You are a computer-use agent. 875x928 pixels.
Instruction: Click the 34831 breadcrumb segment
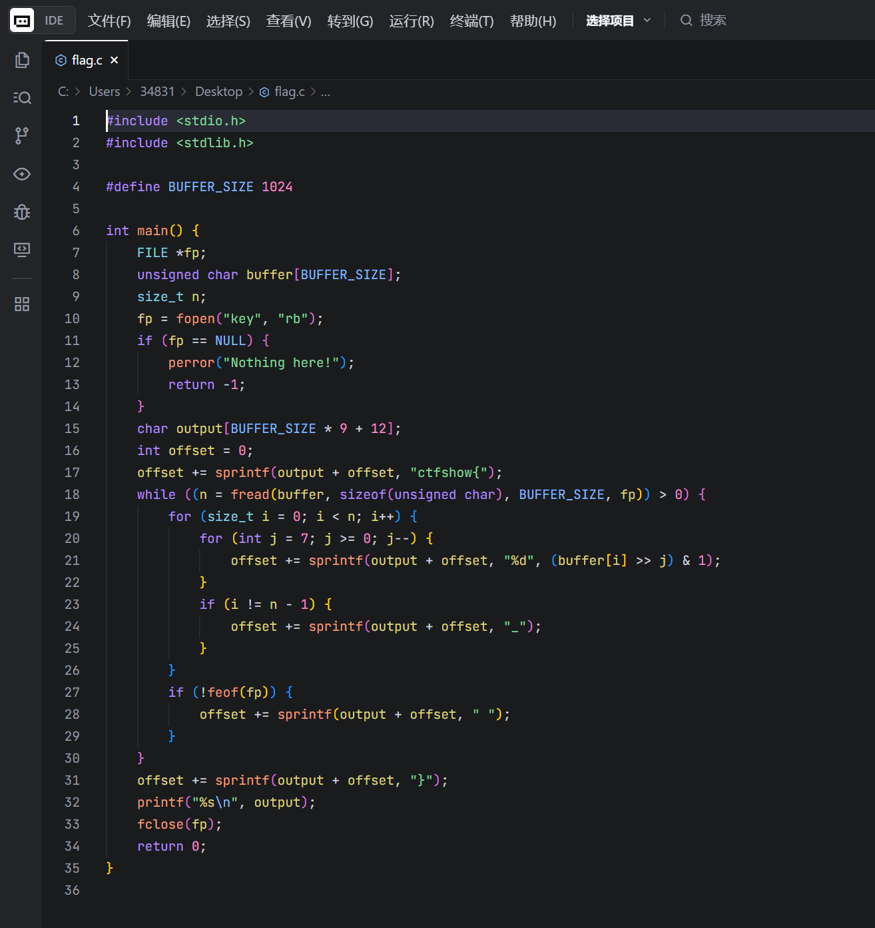(157, 91)
